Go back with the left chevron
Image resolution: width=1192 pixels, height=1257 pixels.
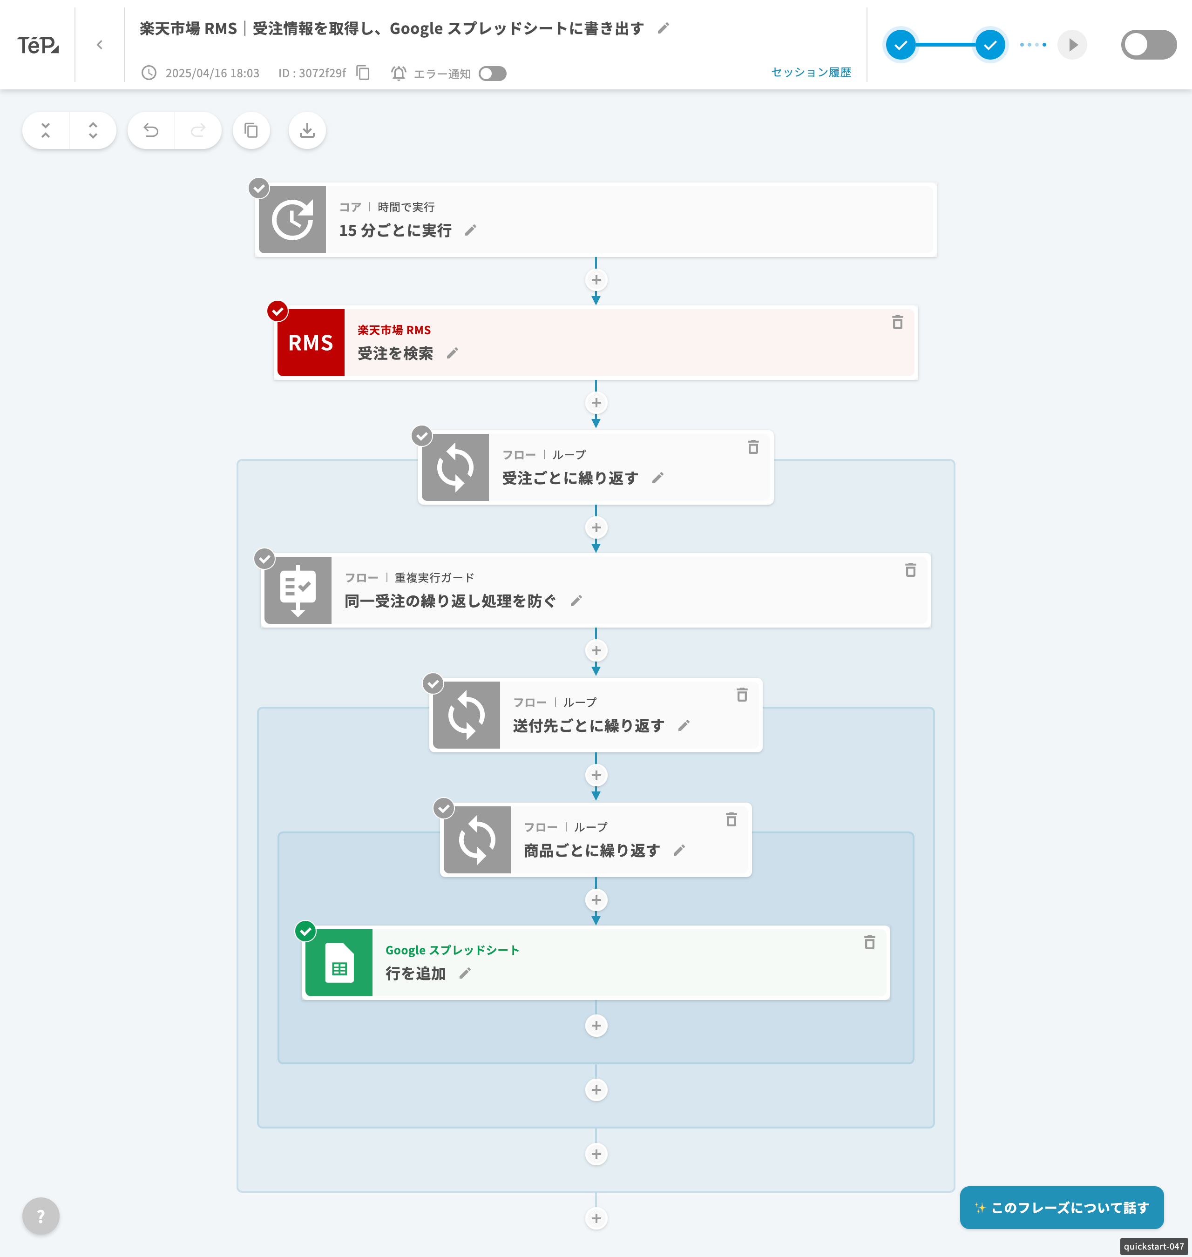100,45
